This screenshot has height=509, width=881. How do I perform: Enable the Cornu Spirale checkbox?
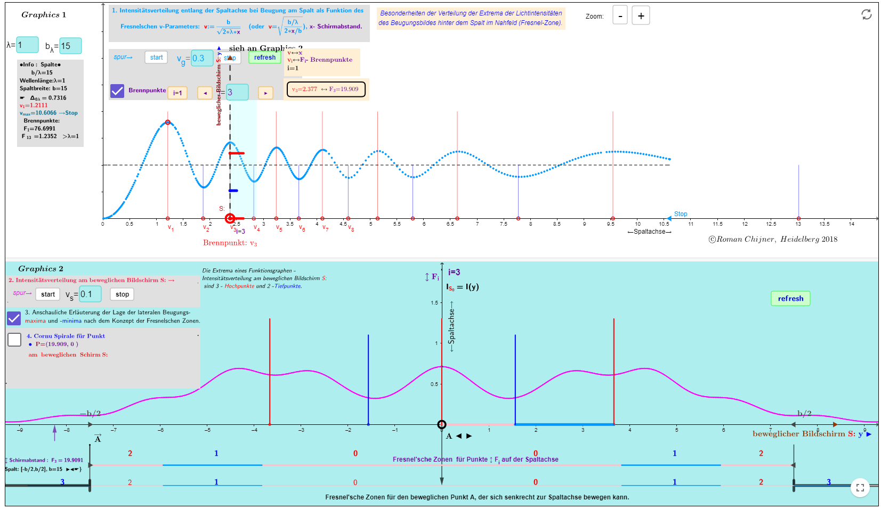click(x=14, y=340)
